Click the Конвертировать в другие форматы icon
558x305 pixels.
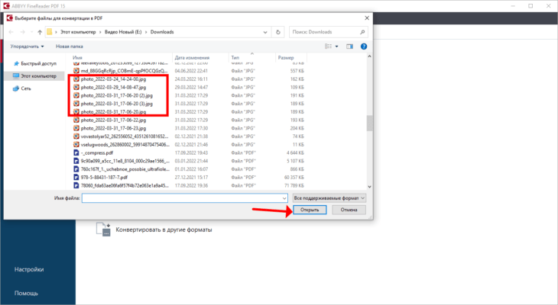[x=103, y=230]
